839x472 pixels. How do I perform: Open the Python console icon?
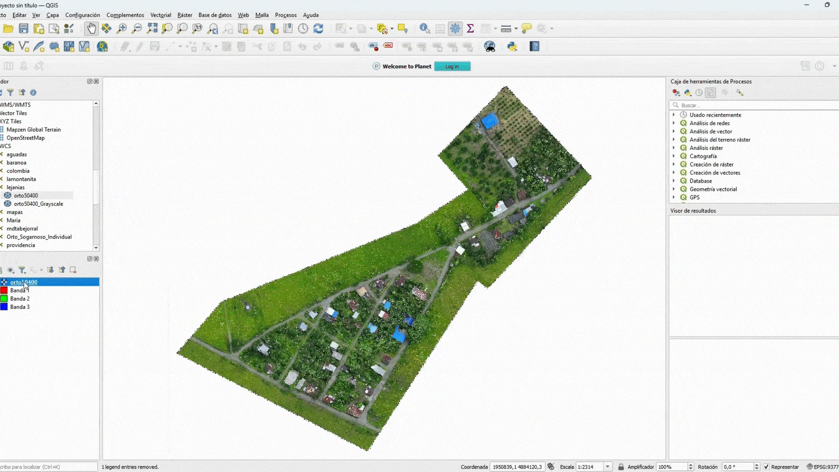tap(512, 46)
